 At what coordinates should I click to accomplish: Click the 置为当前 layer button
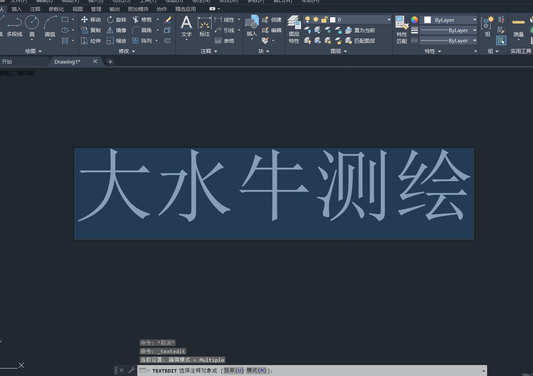[x=361, y=30]
